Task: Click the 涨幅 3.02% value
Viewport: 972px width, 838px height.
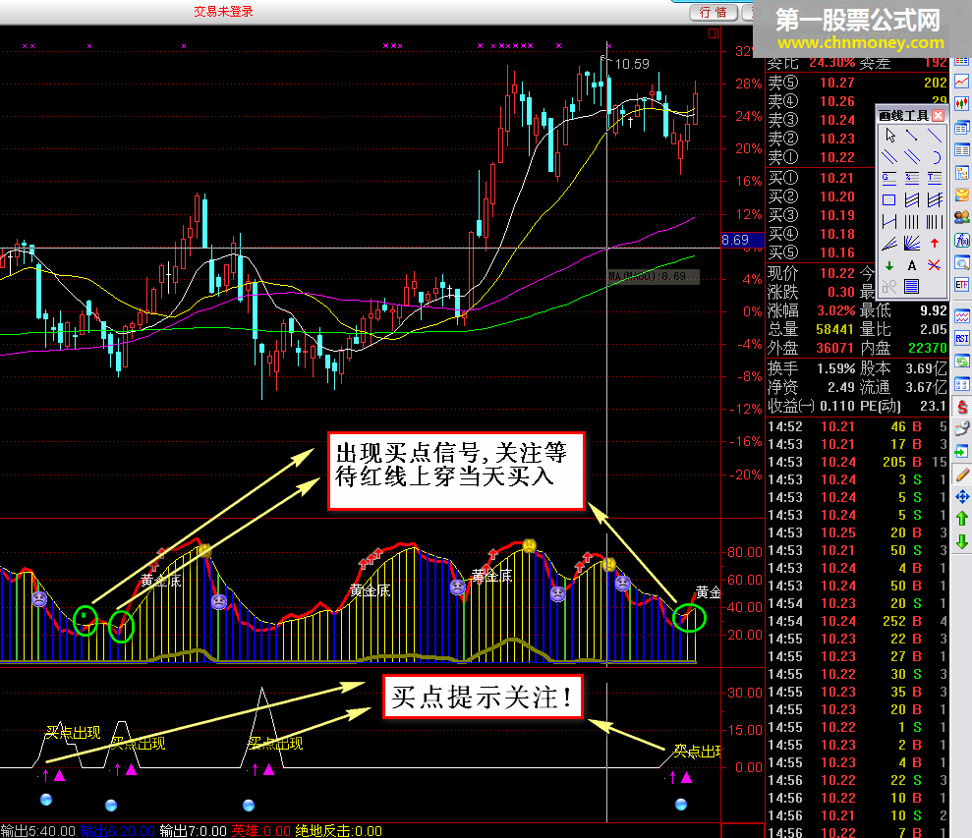Action: pyautogui.click(x=836, y=310)
